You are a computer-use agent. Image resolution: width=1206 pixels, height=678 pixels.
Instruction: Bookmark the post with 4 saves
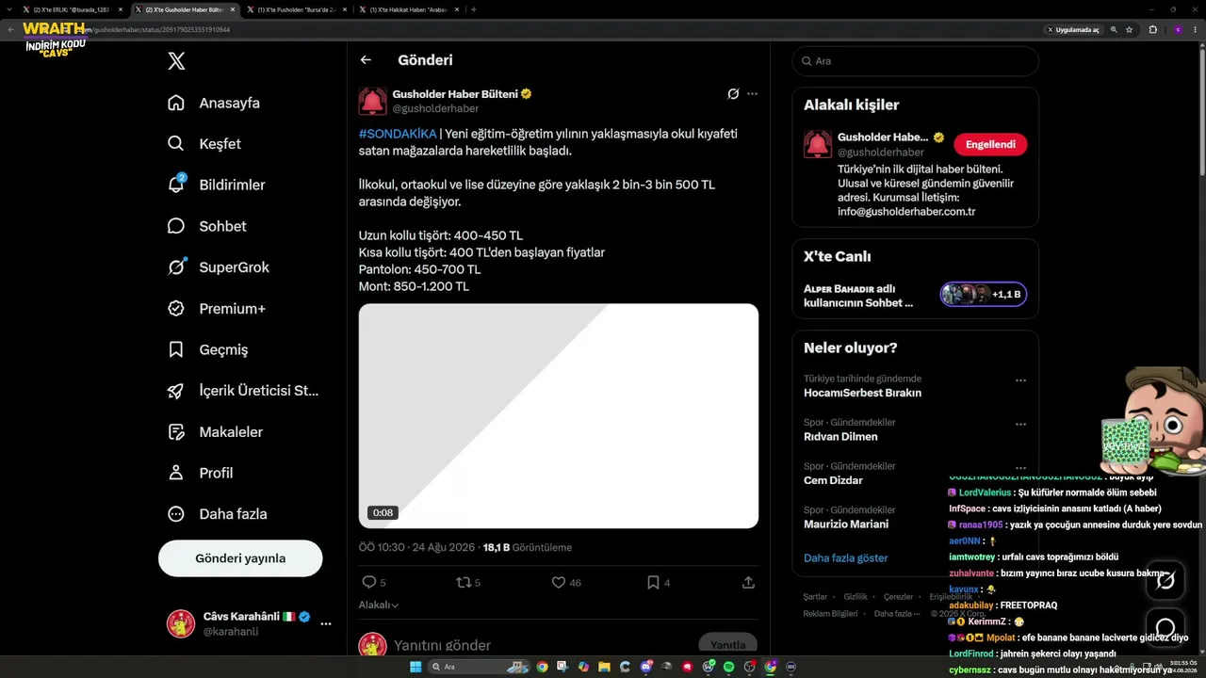tap(653, 583)
